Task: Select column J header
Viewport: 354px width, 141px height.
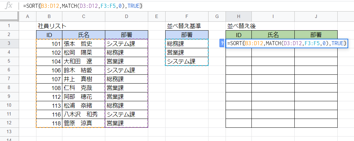Action: point(316,16)
